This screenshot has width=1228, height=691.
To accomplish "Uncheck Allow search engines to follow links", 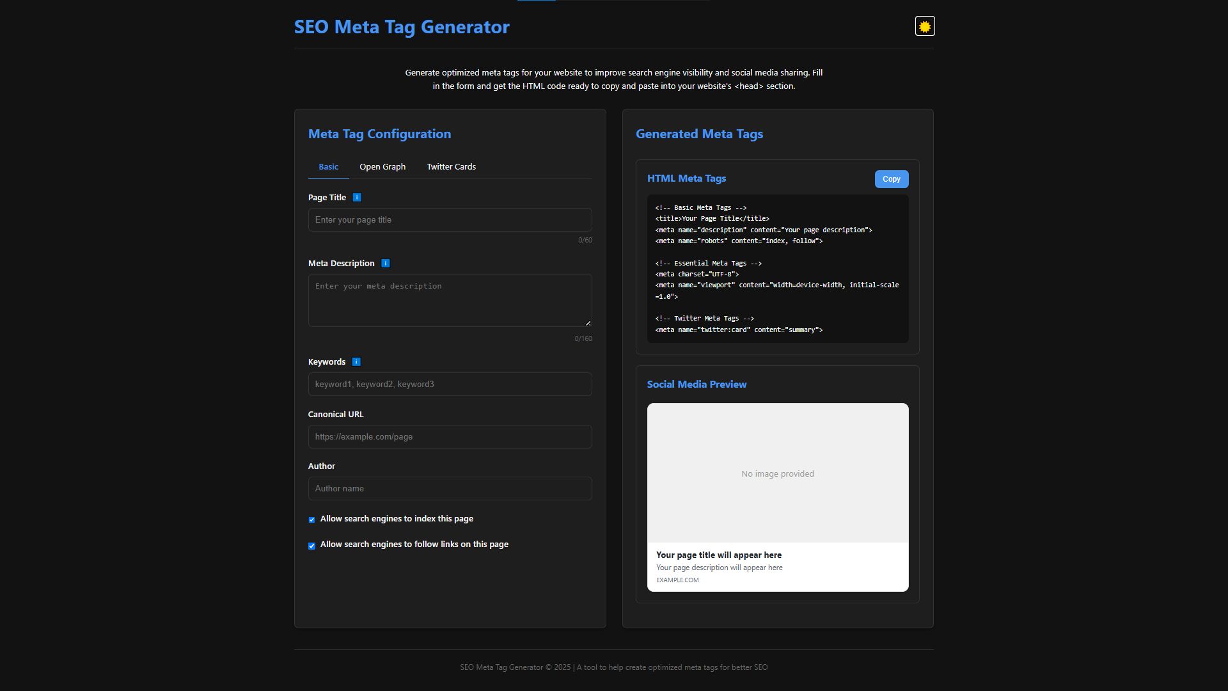I will coord(312,546).
